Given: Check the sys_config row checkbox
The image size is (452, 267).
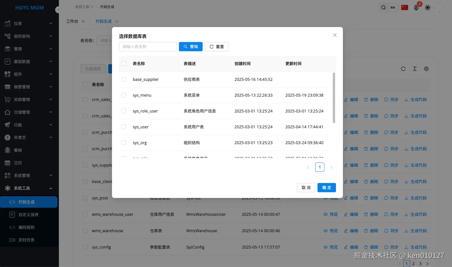Looking at the screenshot, I should (85, 247).
